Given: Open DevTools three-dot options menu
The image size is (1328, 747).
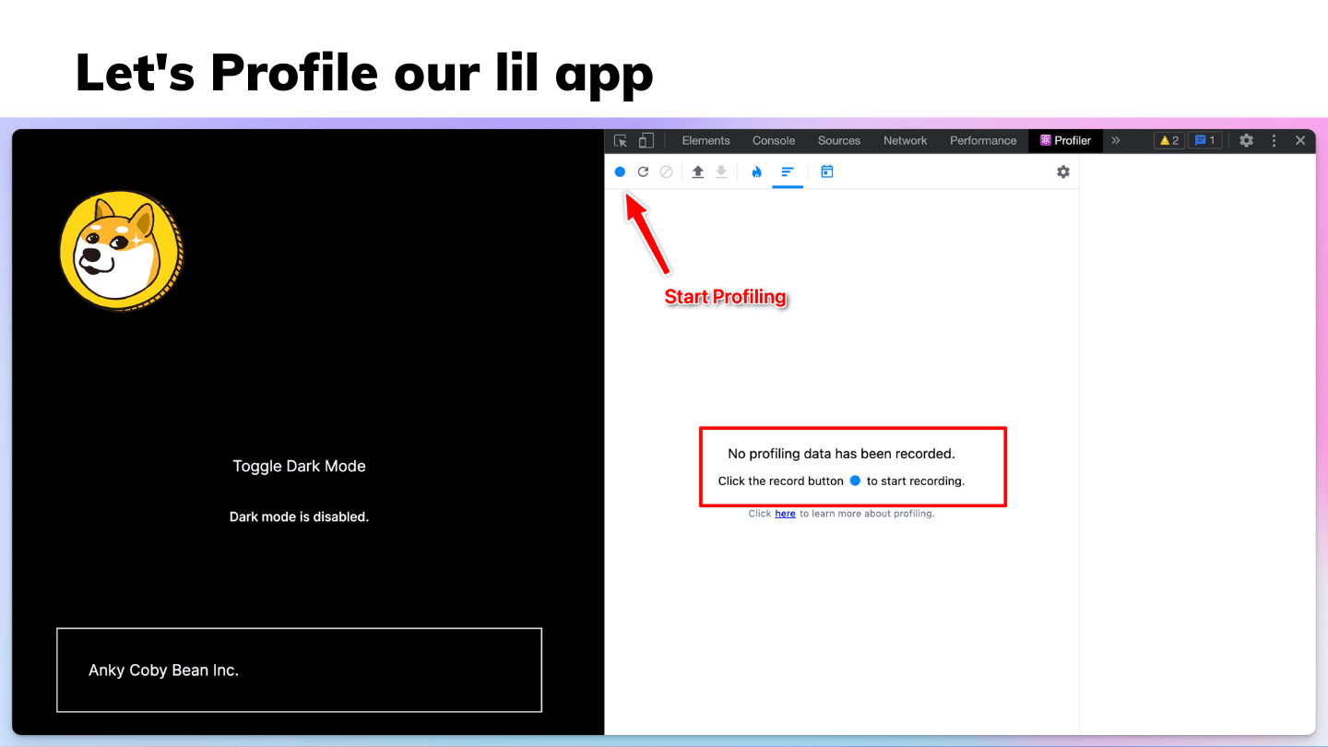Looking at the screenshot, I should click(x=1274, y=141).
